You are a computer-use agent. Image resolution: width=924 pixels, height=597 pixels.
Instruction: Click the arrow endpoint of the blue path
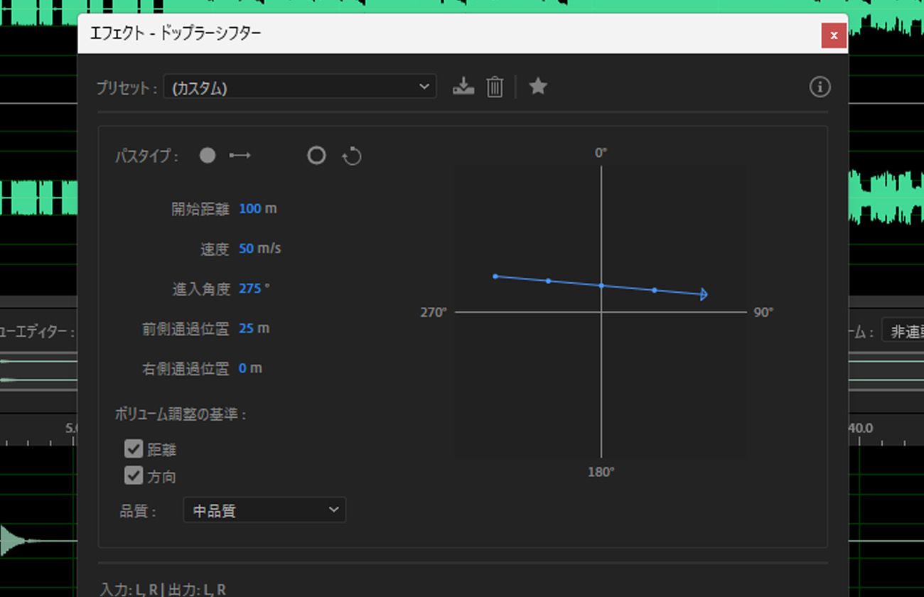pos(702,293)
